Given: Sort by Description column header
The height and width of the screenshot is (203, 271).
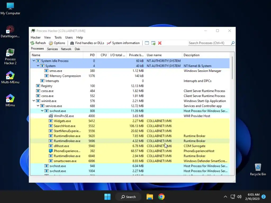Looking at the screenshot, I should pyautogui.click(x=206, y=55).
